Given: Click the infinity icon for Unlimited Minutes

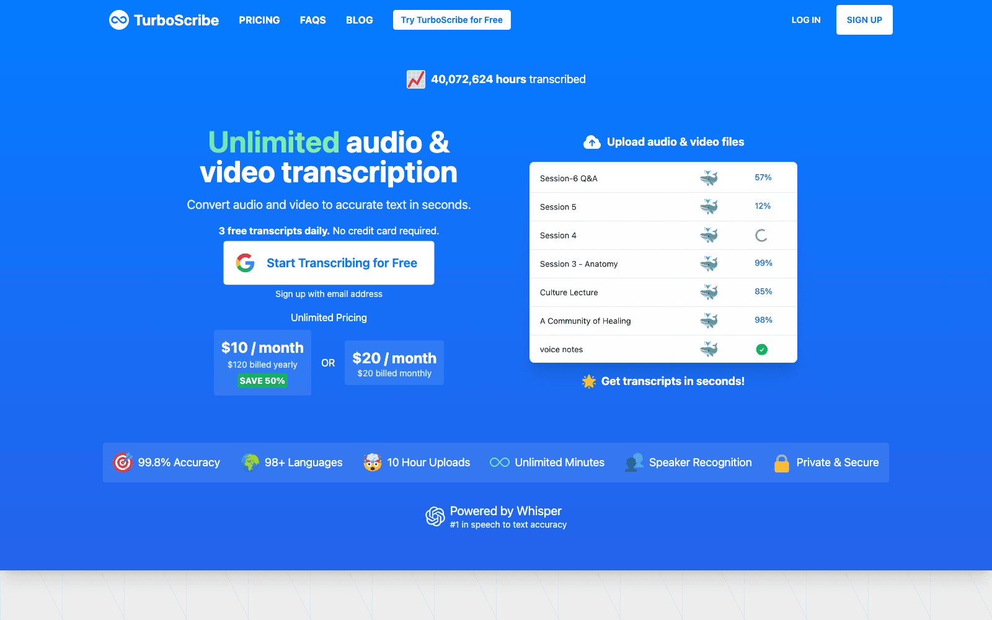Looking at the screenshot, I should [500, 463].
